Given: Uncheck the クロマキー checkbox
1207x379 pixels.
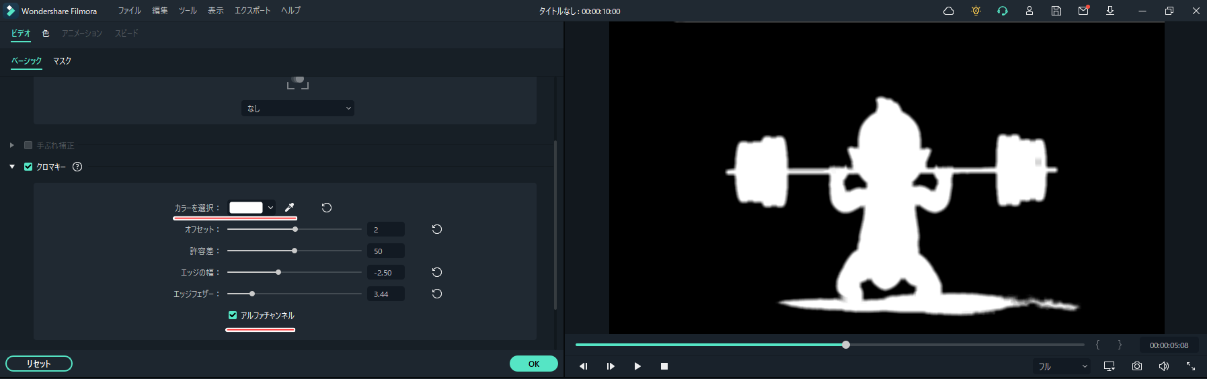Looking at the screenshot, I should [x=28, y=167].
